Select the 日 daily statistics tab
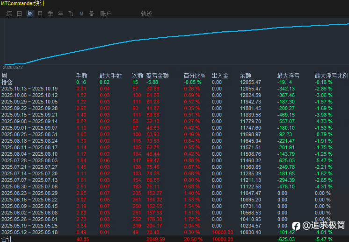 20,14
